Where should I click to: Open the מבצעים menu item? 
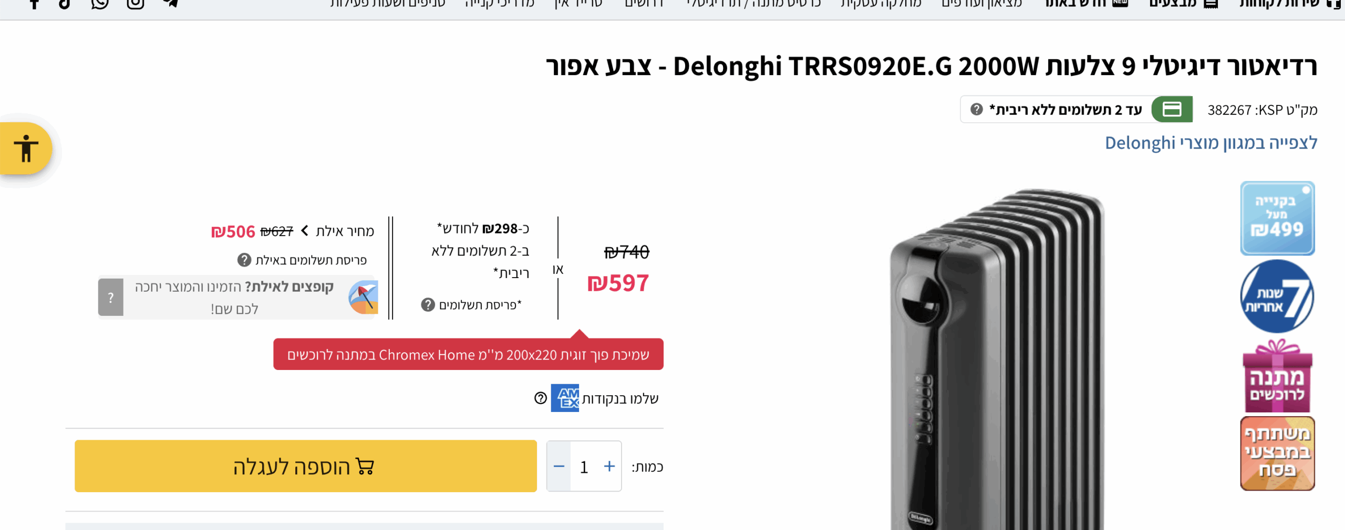[x=1183, y=3]
